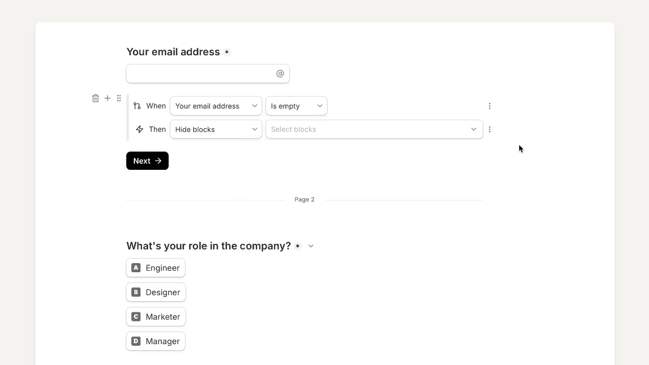Screen dimensions: 649x365
Task: Open the 'Hide blocks' action dropdown
Action: (216, 129)
